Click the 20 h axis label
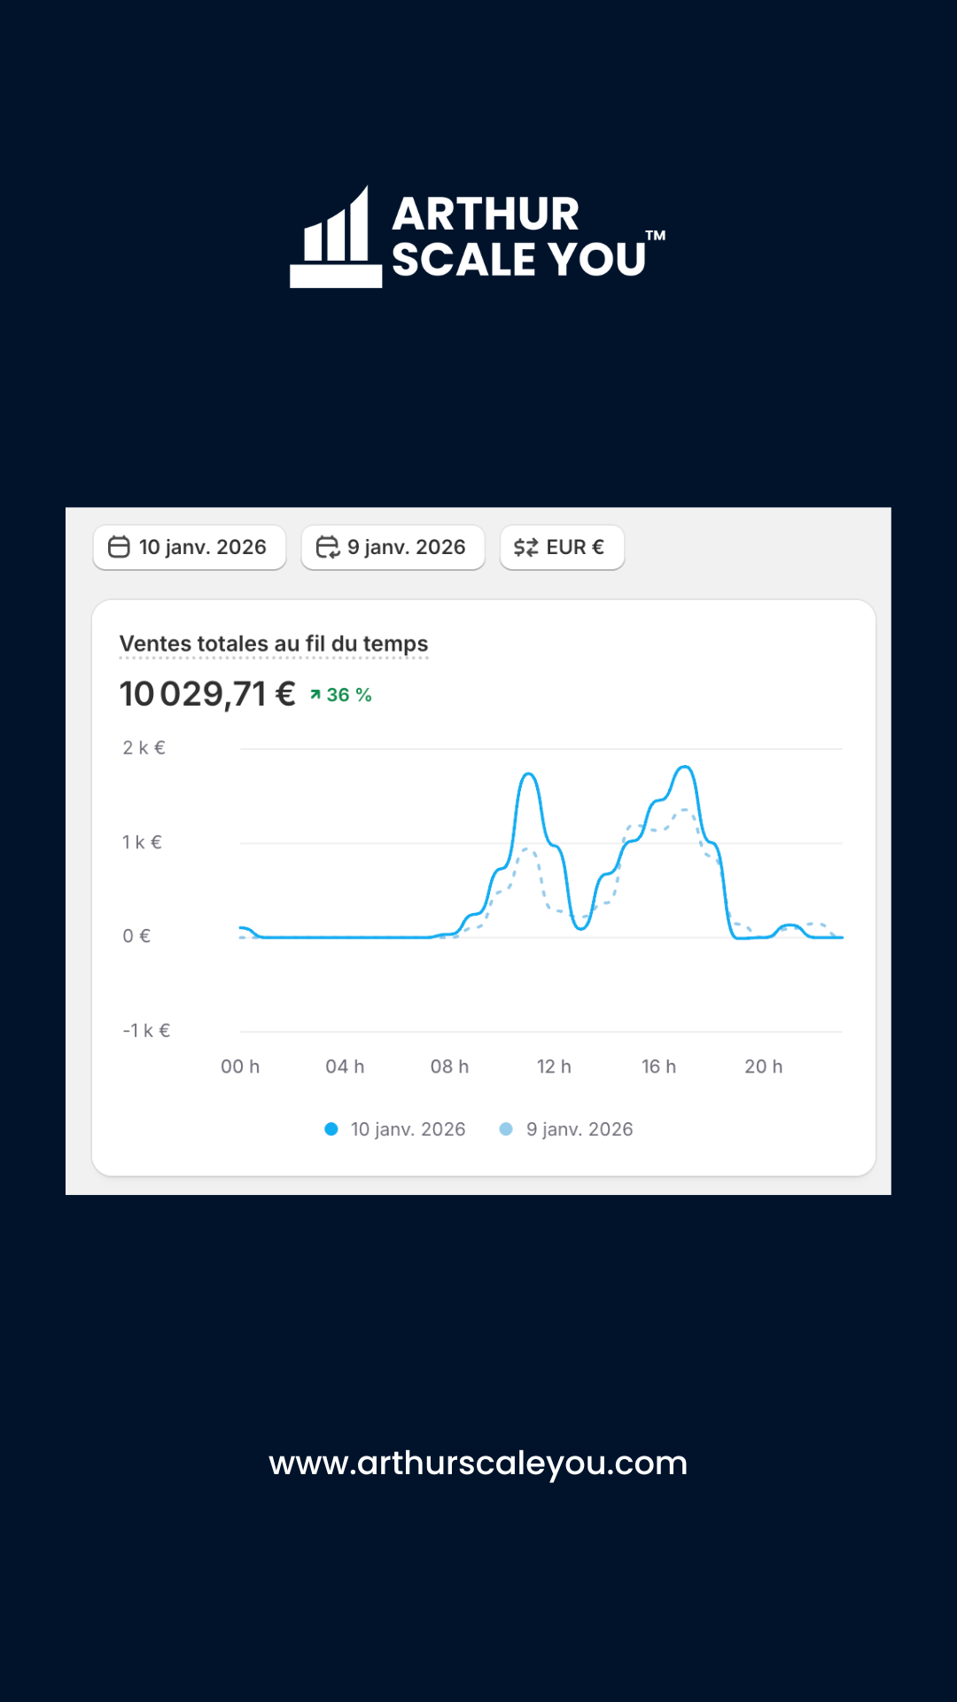The image size is (957, 1702). coord(764,1066)
